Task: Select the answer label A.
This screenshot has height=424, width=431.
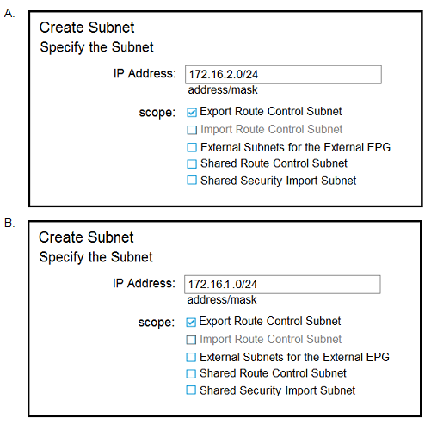Action: (x=9, y=14)
